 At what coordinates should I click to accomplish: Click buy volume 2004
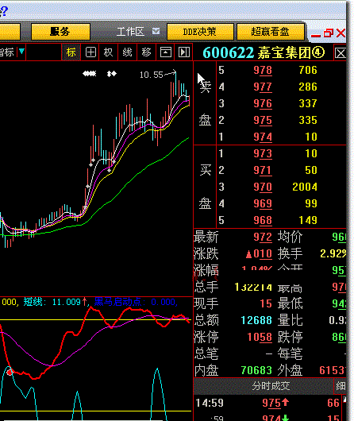click(x=305, y=187)
